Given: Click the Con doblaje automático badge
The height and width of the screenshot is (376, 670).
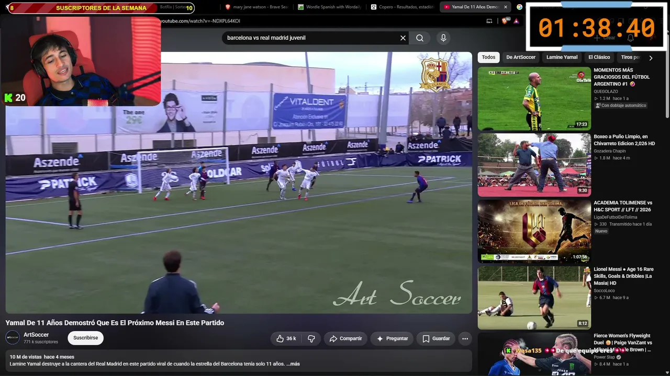Looking at the screenshot, I should click(x=621, y=105).
